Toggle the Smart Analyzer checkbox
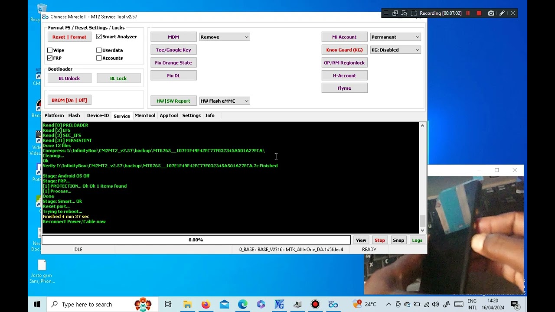 pos(99,36)
